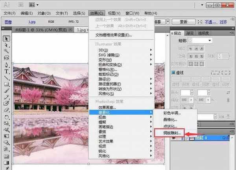Click the 对齐 link

point(223,22)
